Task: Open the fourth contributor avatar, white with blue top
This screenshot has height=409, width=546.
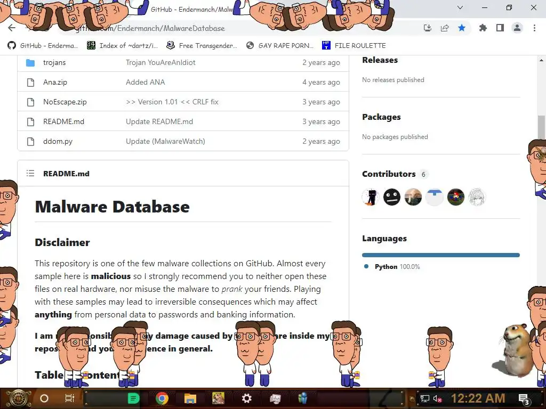Action: [434, 197]
